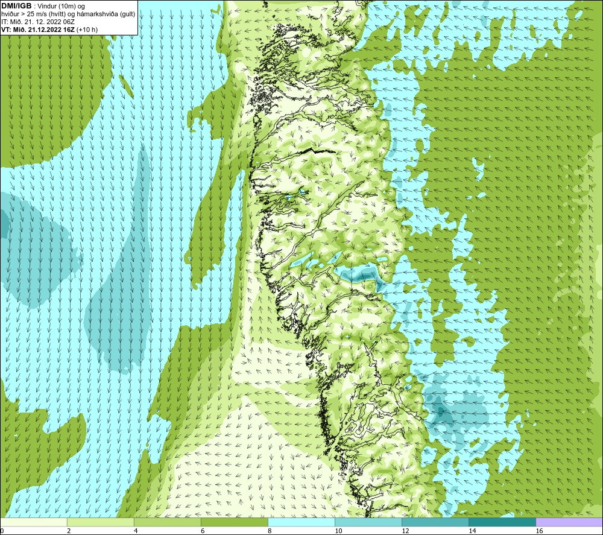This screenshot has width=603, height=535.
Task: Click the 4-6 m/s green legend swatch
Action: [x=168, y=522]
